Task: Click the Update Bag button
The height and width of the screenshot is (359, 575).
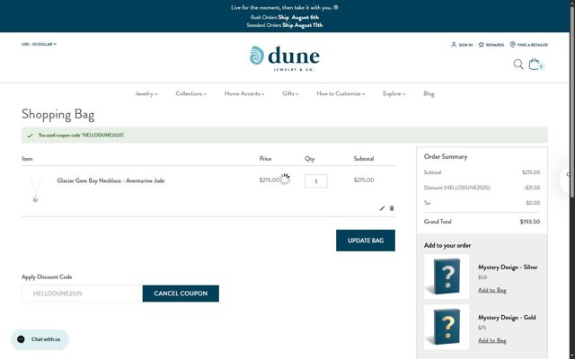Action: tap(366, 241)
